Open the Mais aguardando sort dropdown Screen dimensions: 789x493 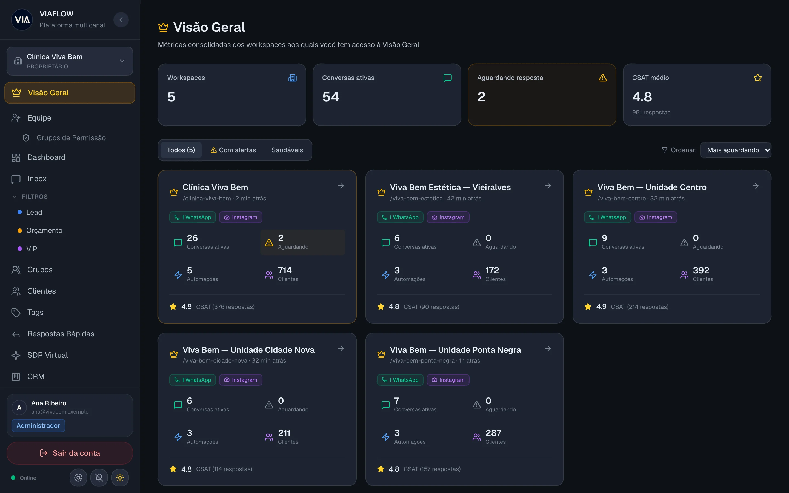736,150
